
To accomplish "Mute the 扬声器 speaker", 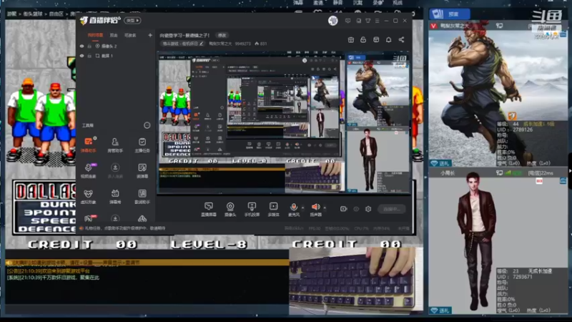I will coord(316,209).
